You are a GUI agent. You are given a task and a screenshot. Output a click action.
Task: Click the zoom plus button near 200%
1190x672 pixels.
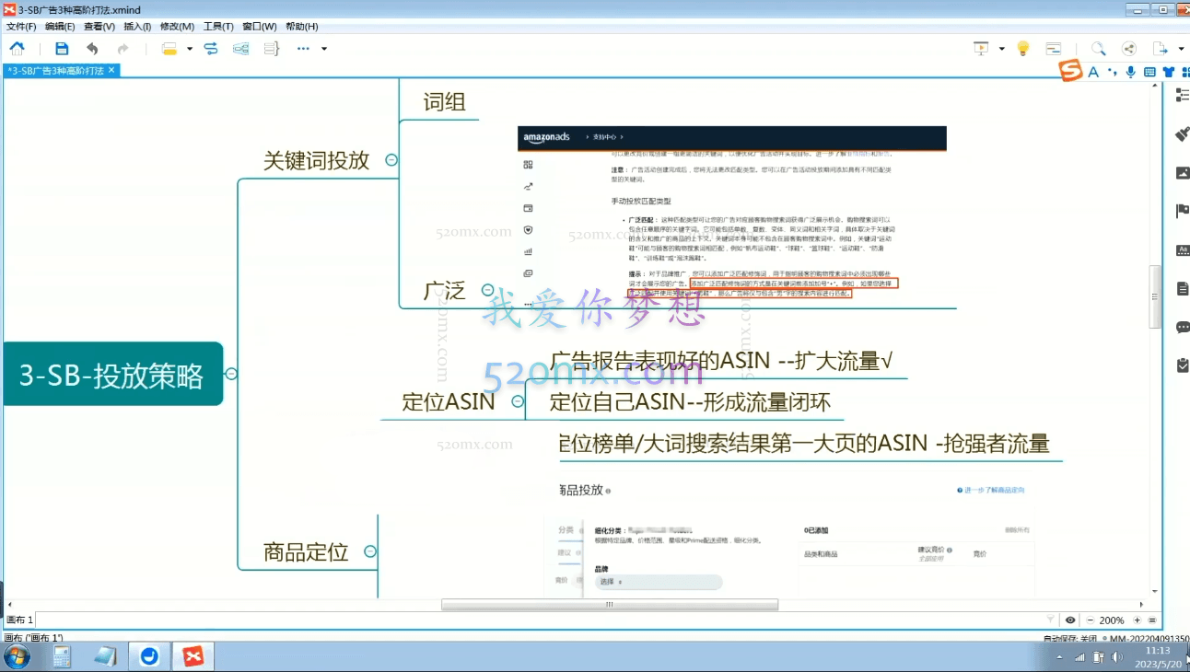1137,620
